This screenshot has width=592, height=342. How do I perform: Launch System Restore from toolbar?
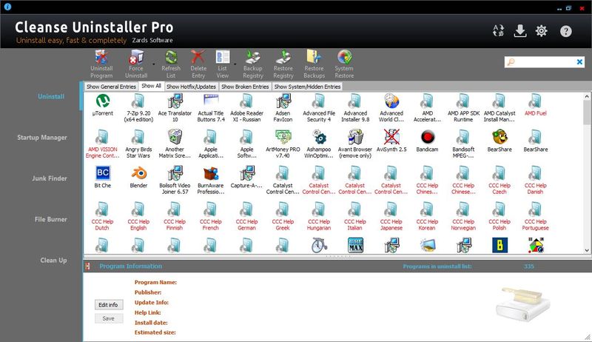[344, 64]
